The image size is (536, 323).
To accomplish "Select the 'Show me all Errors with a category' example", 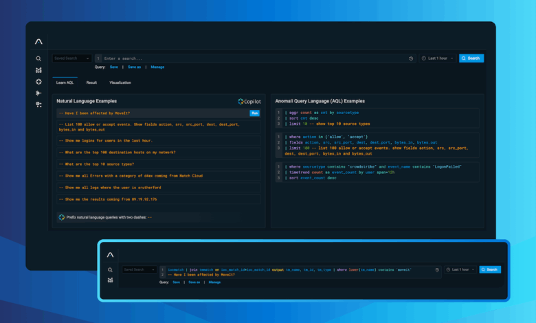I will pos(158,176).
